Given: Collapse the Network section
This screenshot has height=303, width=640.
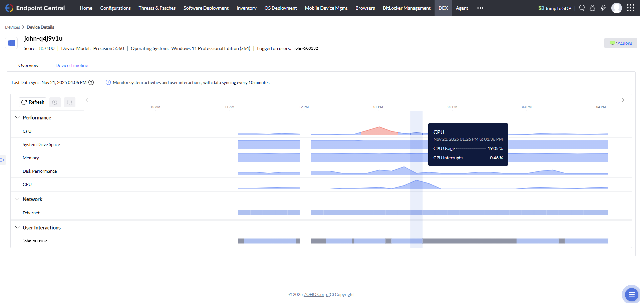Looking at the screenshot, I should [17, 199].
